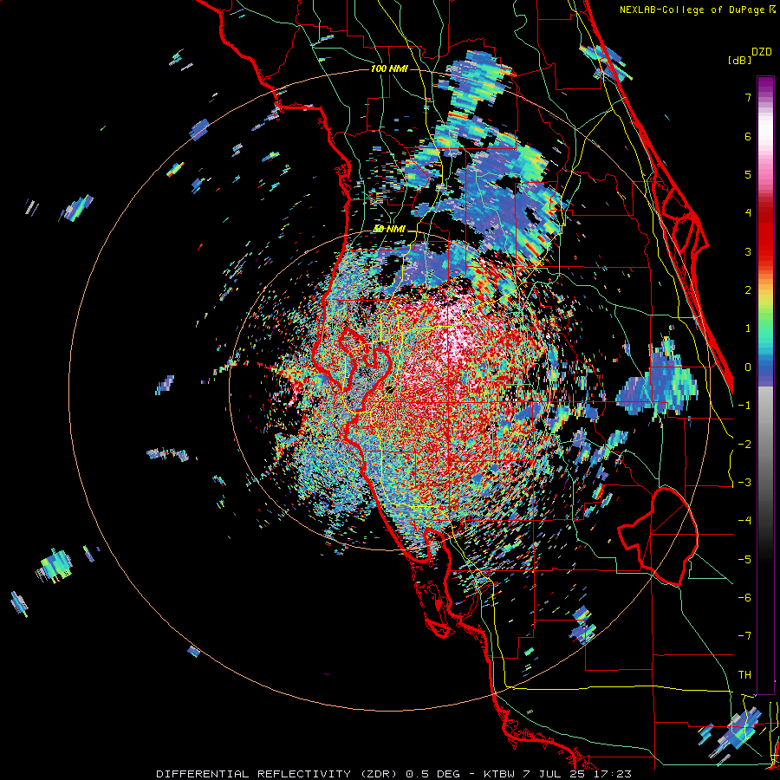Click the -2 value on the scale
The image size is (780, 780).
tap(744, 444)
